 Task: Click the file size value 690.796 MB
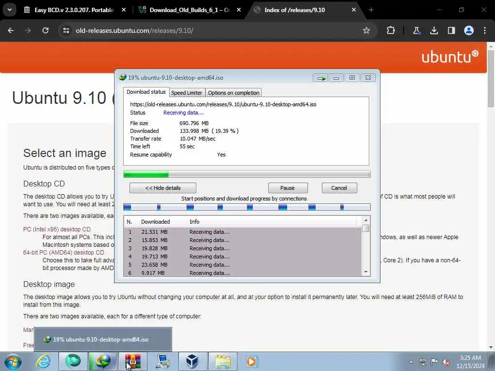pos(194,123)
